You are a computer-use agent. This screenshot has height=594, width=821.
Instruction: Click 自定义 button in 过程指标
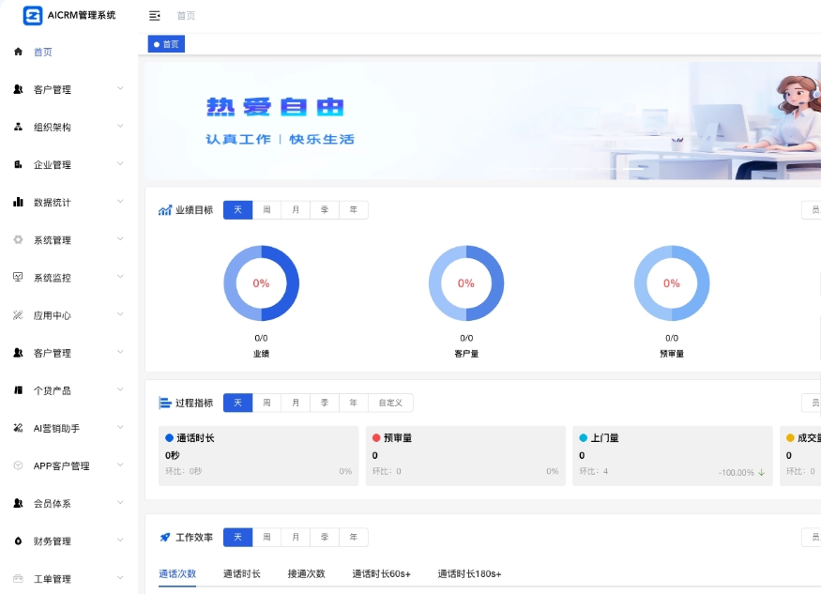390,403
